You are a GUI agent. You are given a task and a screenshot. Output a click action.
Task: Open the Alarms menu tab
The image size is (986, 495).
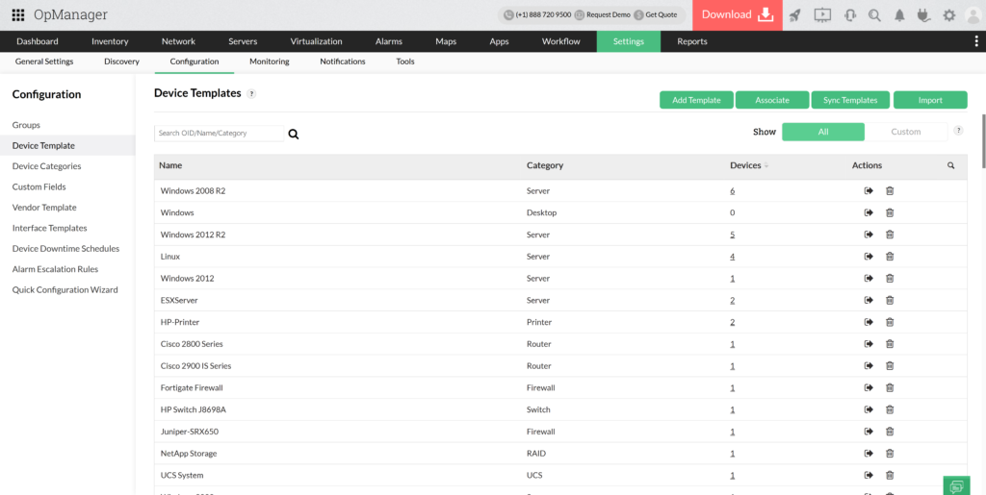389,41
